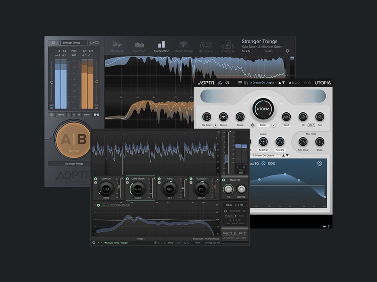Click the ANALYSE button in Auto Gain
The image size is (377, 282).
tap(231, 216)
